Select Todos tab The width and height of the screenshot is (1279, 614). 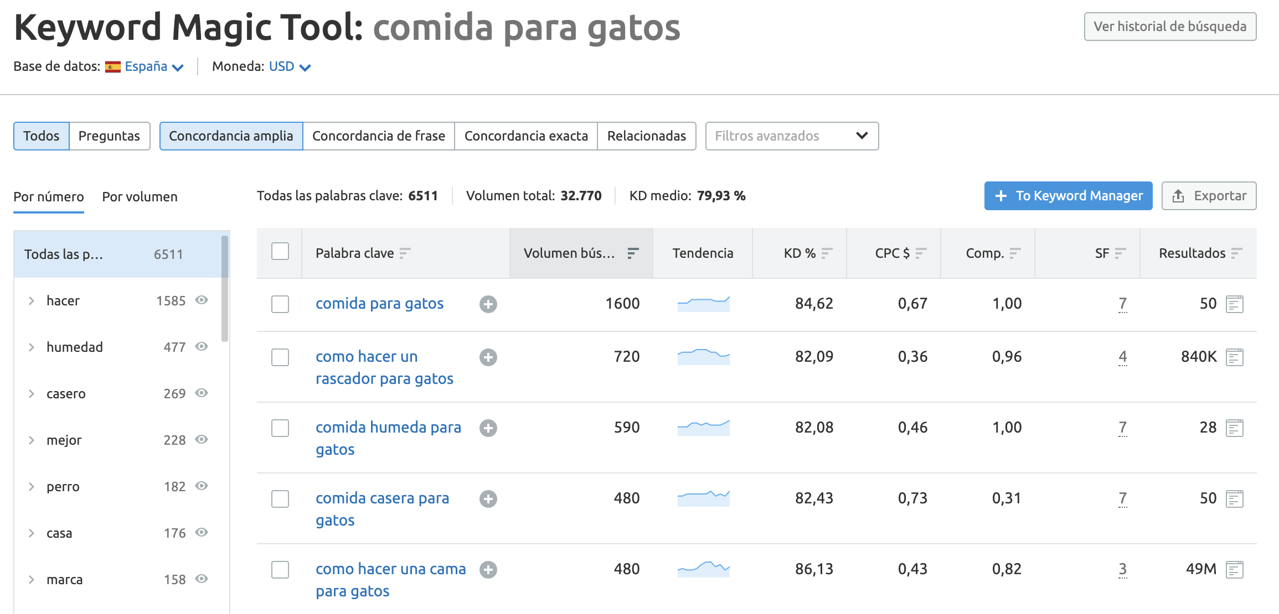[42, 136]
